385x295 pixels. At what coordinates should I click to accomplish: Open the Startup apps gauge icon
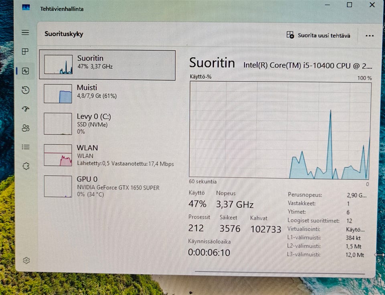26,109
